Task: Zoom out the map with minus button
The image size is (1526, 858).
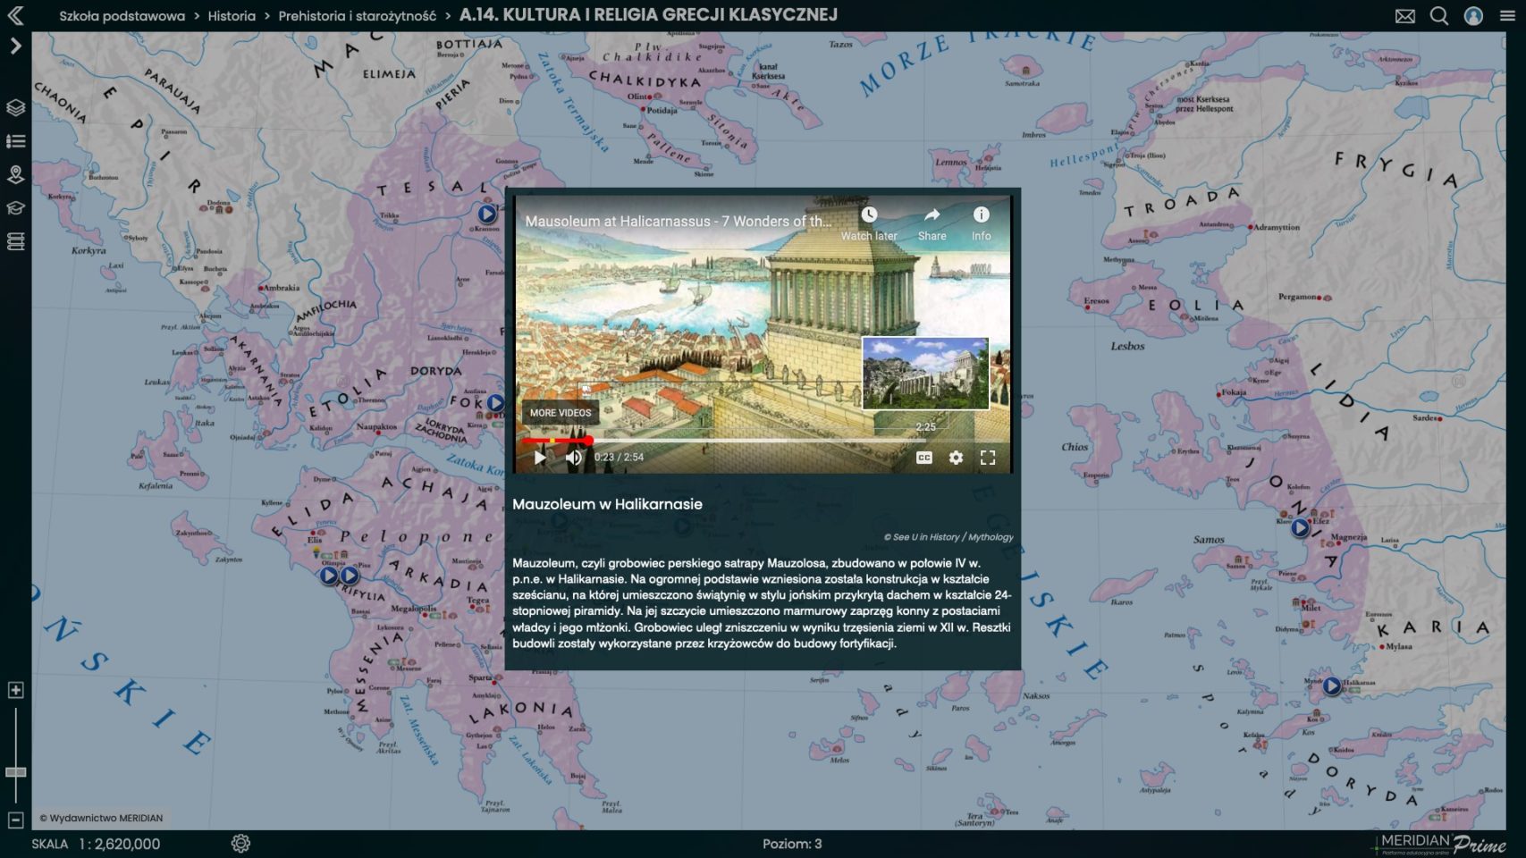Action: coord(15,820)
